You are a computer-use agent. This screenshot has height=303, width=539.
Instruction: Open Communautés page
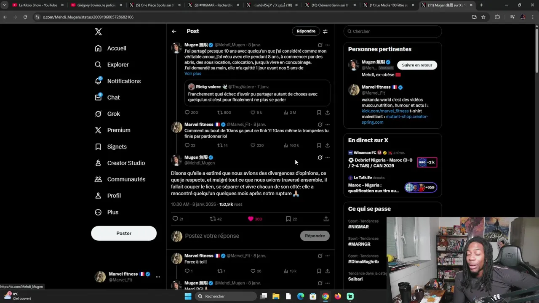[120, 179]
